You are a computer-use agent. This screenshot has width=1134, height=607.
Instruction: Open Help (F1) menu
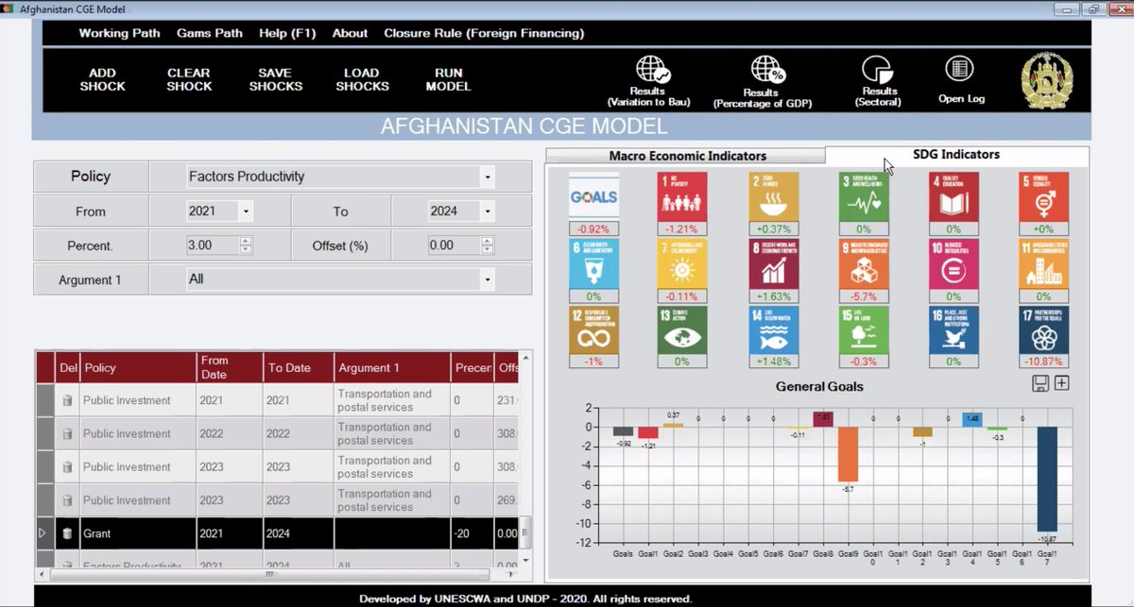tap(287, 33)
